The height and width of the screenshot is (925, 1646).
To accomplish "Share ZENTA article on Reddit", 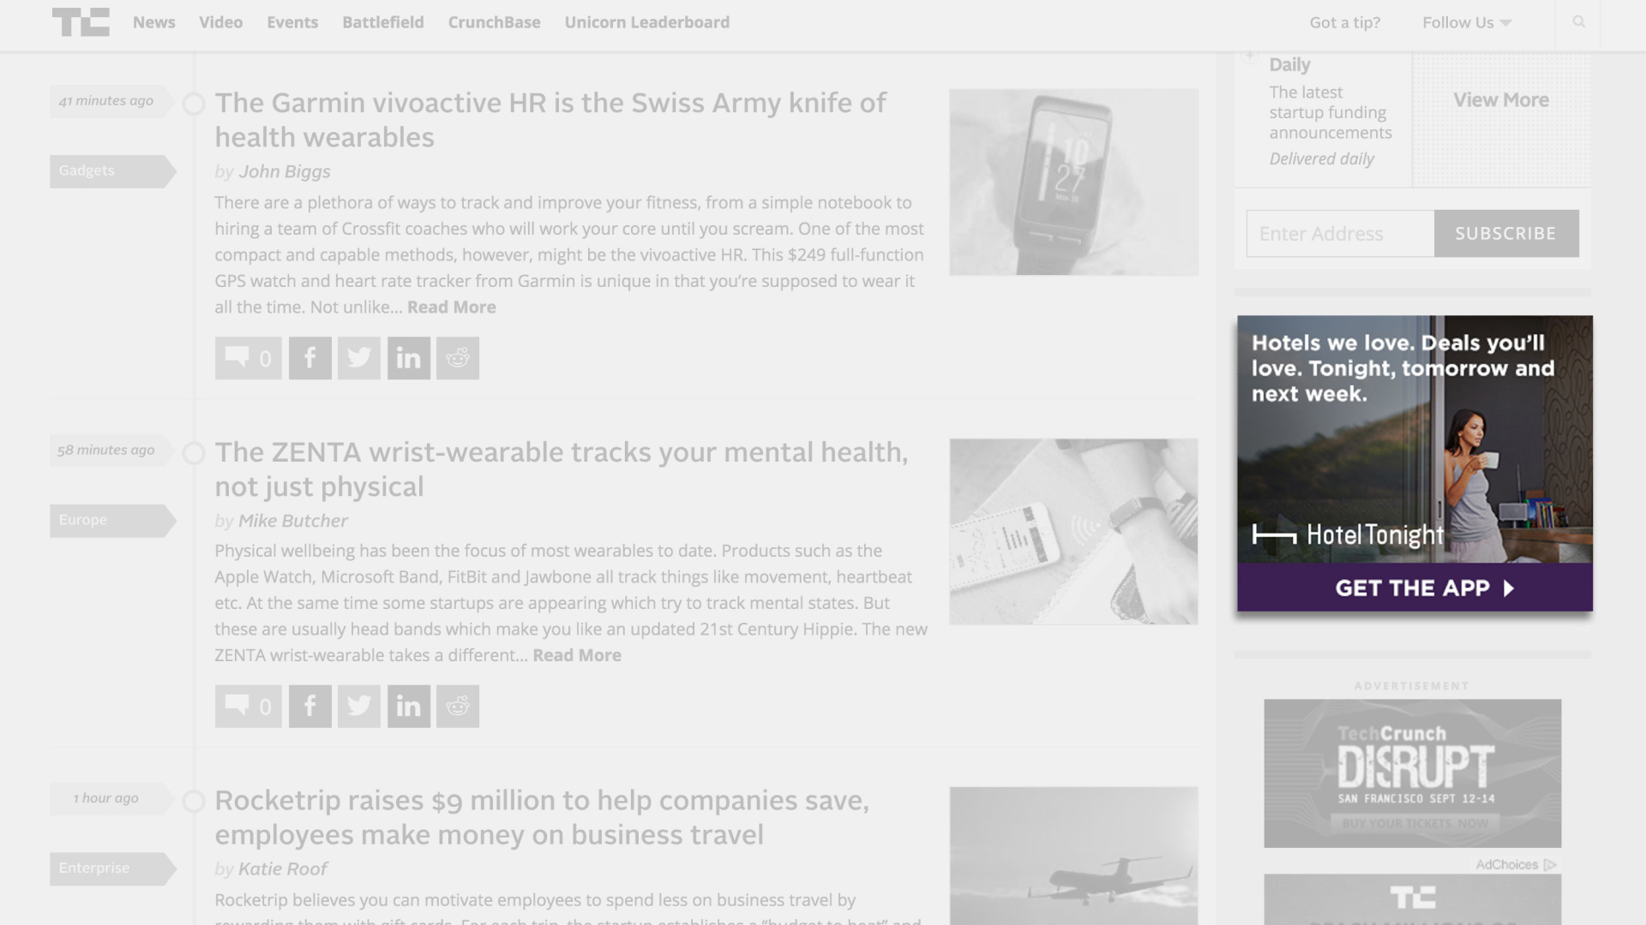I will click(x=458, y=707).
